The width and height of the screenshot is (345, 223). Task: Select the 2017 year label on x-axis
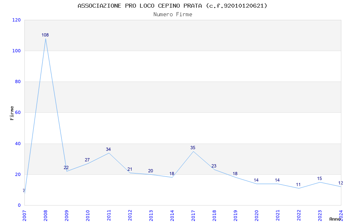(193, 216)
